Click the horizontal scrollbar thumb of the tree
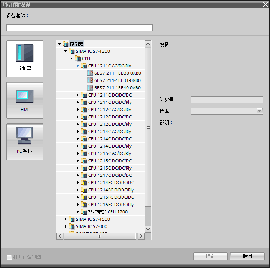270x268 pixels. 100,236
